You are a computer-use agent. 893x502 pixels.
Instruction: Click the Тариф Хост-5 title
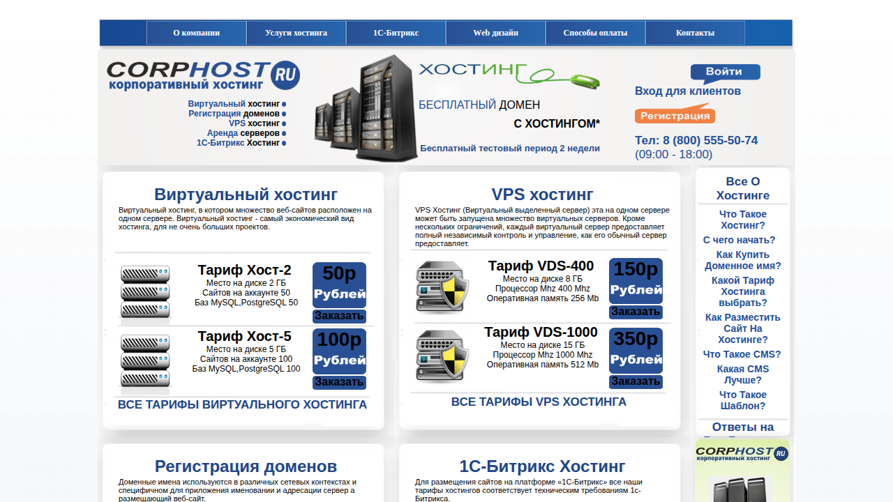click(x=244, y=336)
